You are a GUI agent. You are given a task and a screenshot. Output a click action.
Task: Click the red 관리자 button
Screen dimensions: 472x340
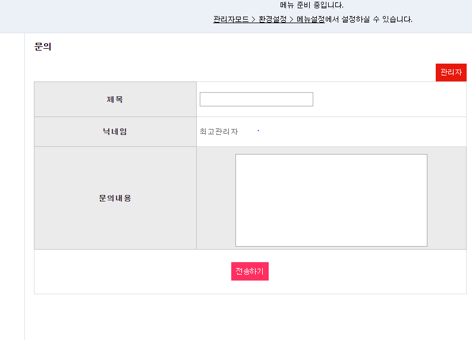coord(451,72)
